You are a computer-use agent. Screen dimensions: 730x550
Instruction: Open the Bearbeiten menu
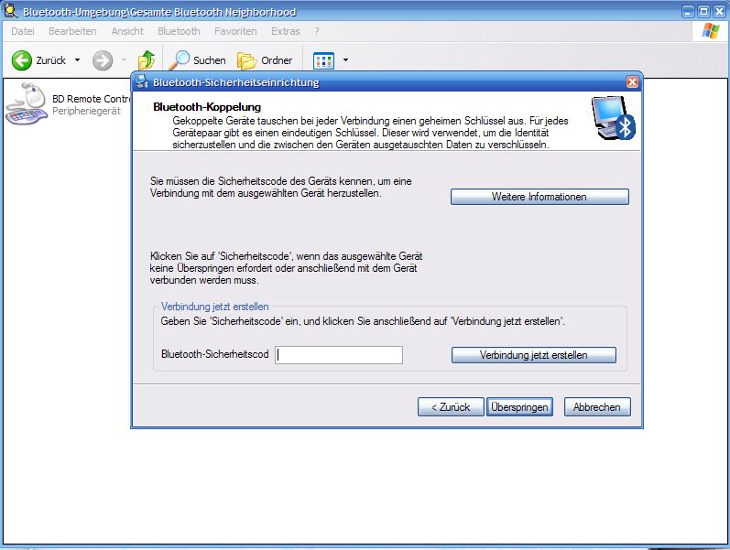72,31
